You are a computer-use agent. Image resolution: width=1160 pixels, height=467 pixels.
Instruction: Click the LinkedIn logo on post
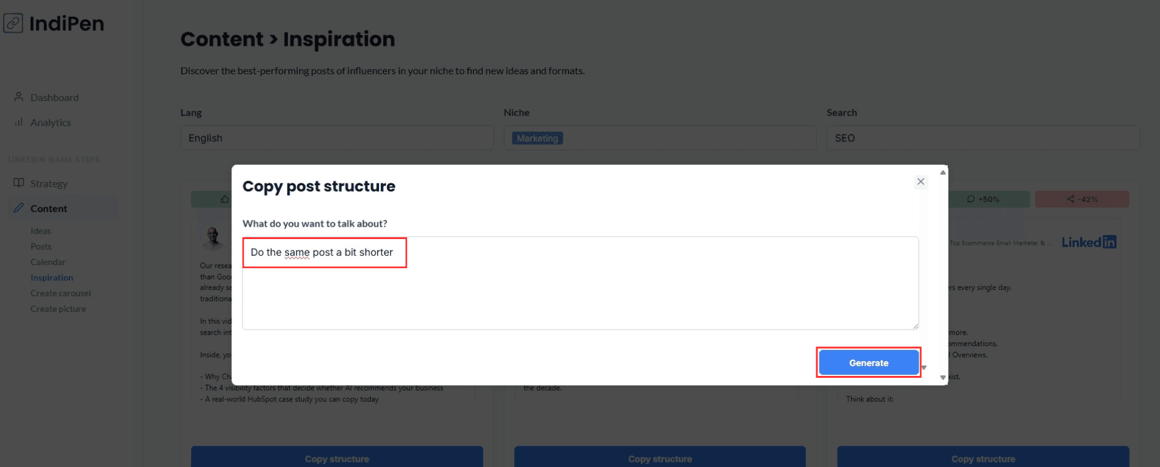click(x=1089, y=242)
